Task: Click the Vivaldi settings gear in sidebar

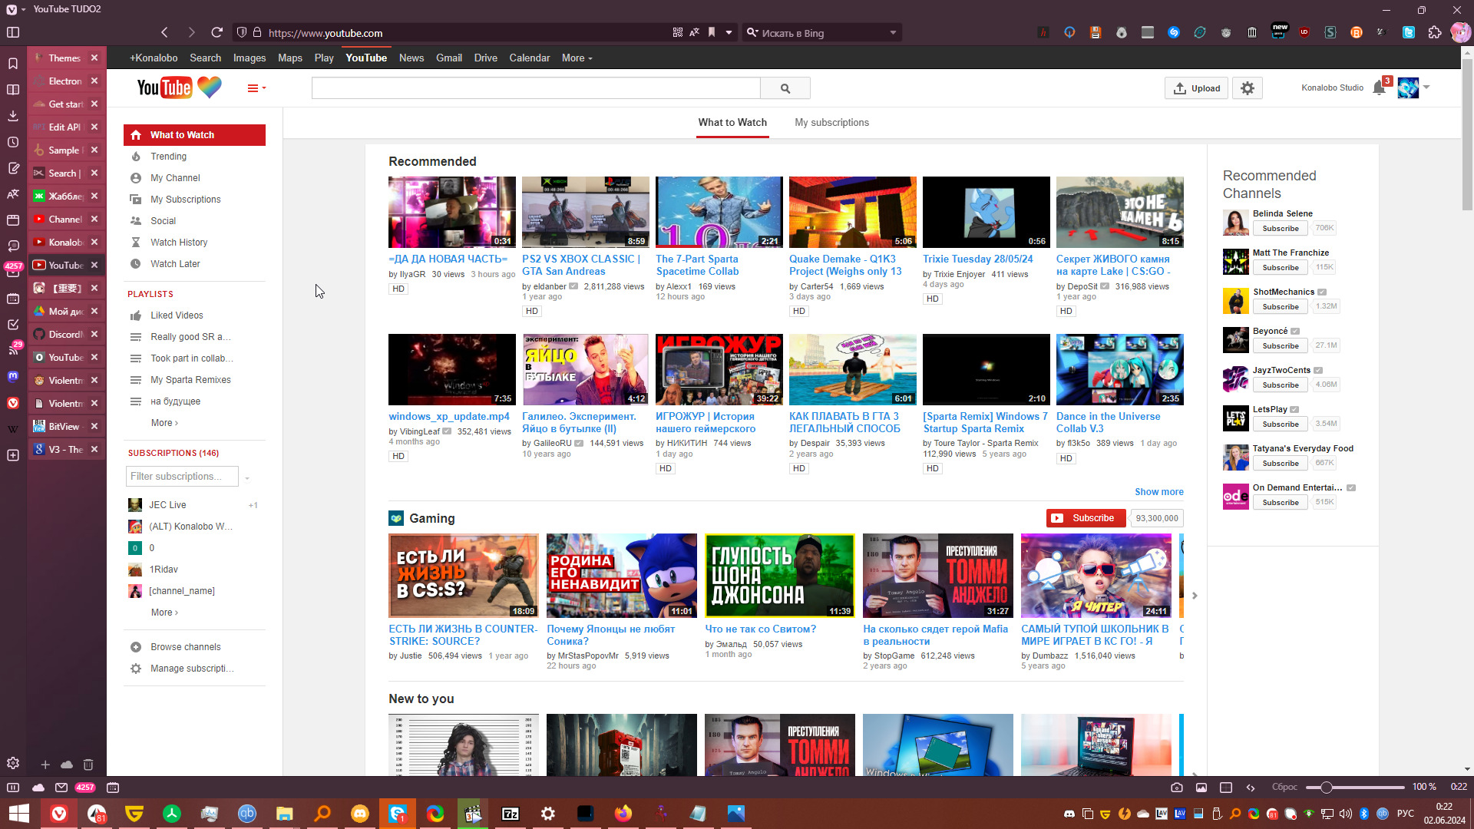Action: (x=13, y=763)
